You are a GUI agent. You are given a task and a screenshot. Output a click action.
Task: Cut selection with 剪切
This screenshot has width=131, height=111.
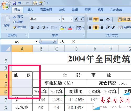(x=18, y=16)
